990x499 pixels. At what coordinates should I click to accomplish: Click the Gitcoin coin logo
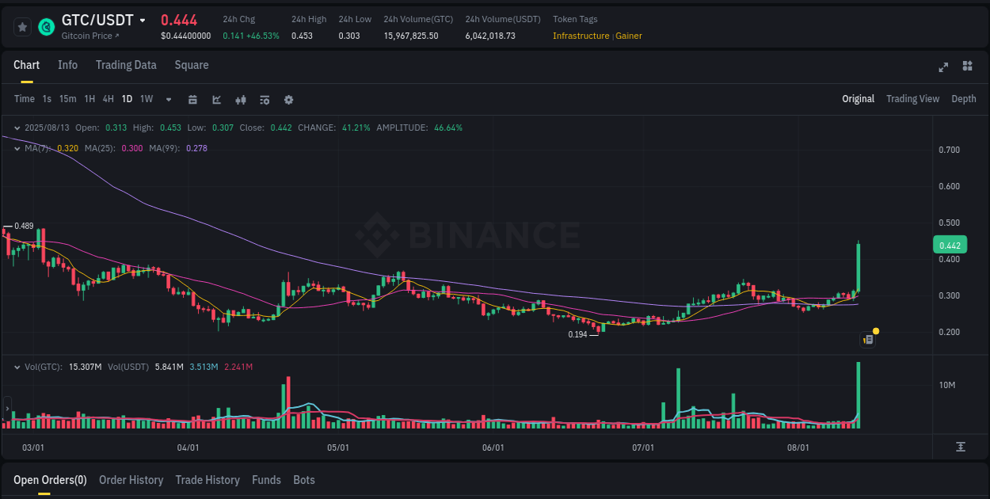coord(46,26)
